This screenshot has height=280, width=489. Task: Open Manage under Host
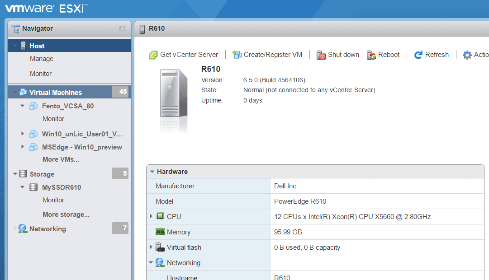pyautogui.click(x=42, y=59)
